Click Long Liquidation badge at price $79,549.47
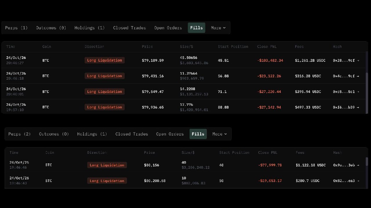The image size is (371, 208). coord(105,92)
